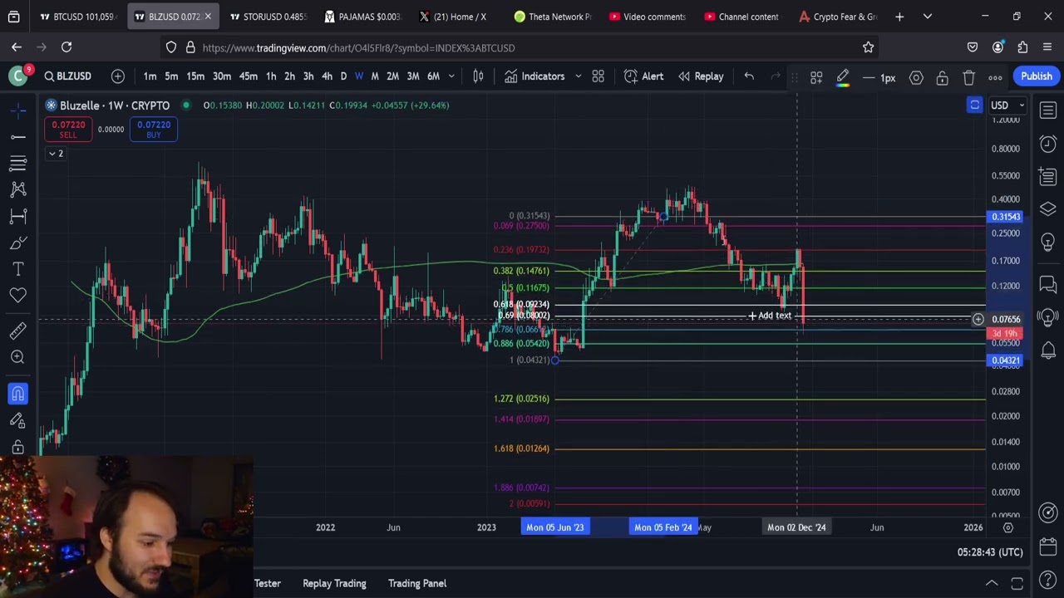
Task: Open the chats panel icon
Action: [1048, 285]
